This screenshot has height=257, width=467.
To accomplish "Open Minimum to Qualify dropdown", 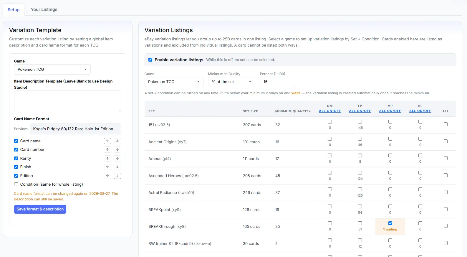I will point(231,82).
